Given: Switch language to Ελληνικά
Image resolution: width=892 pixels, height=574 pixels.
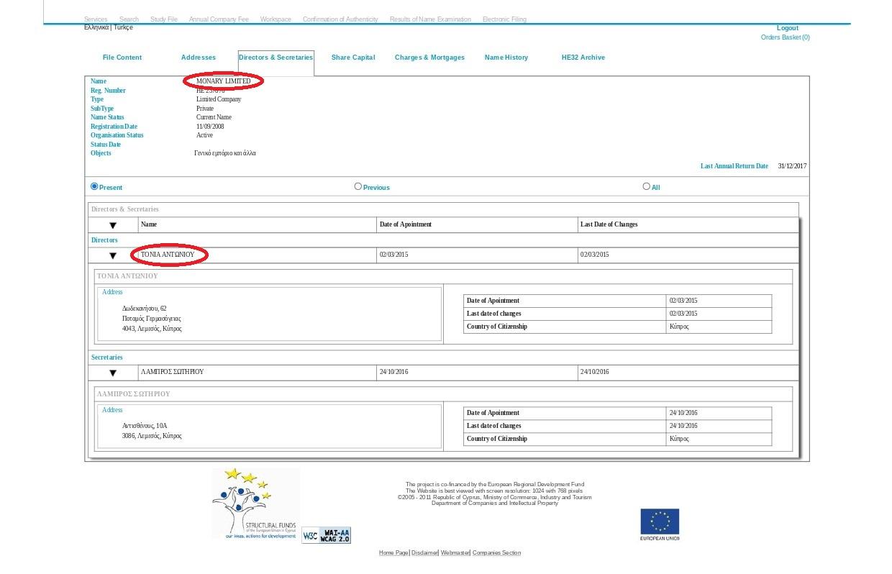Looking at the screenshot, I should coord(96,27).
